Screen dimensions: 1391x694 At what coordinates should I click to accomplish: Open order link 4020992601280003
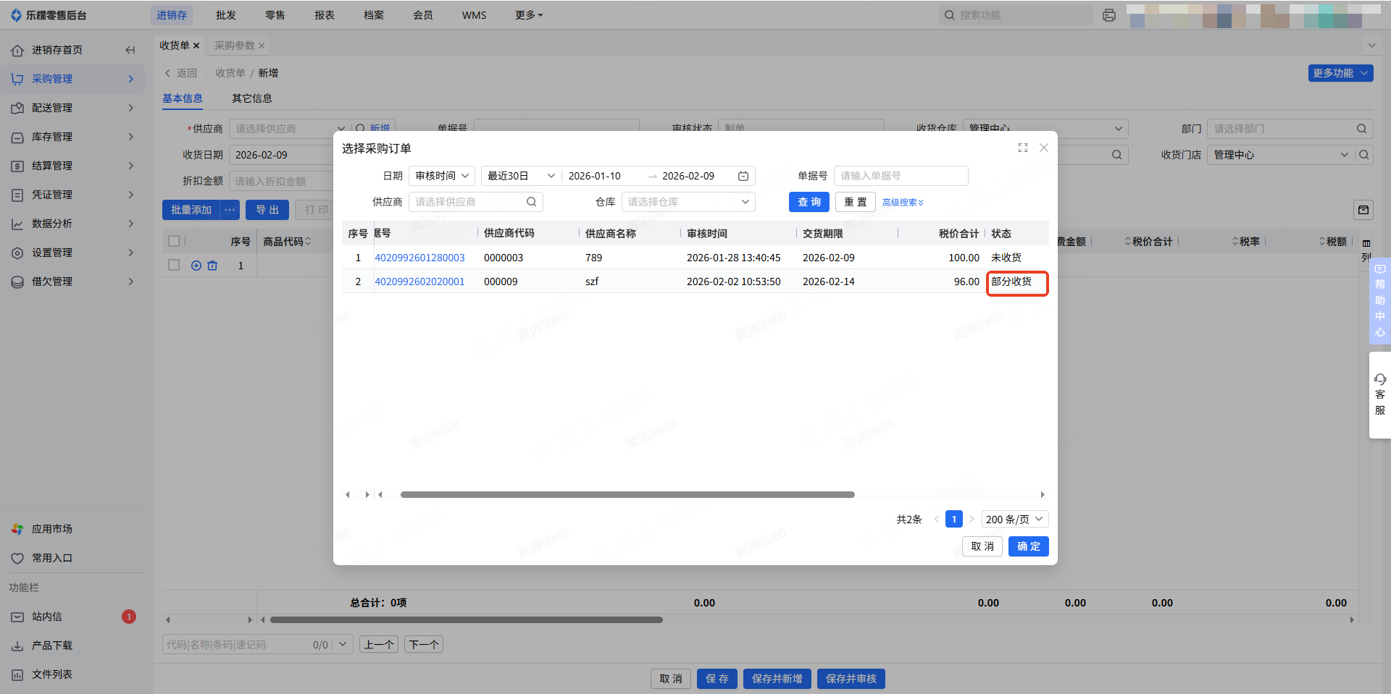pos(419,258)
